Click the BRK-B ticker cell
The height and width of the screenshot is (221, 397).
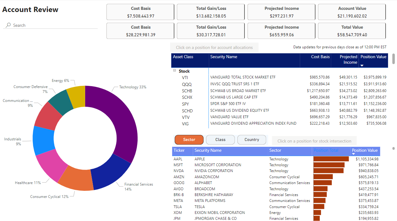[179, 195]
